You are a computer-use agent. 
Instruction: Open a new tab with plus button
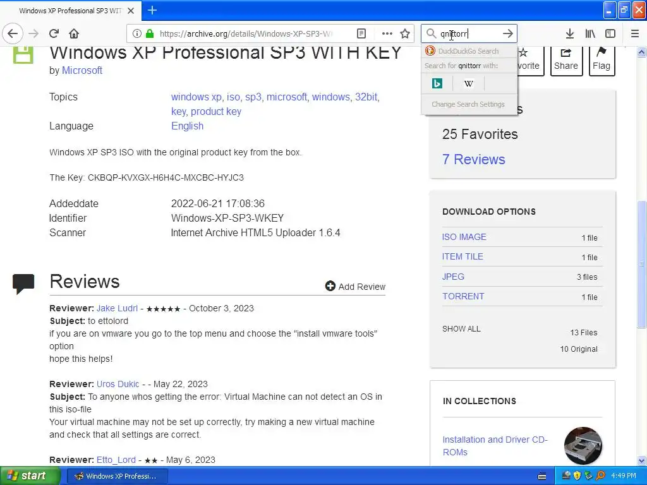pos(152,10)
